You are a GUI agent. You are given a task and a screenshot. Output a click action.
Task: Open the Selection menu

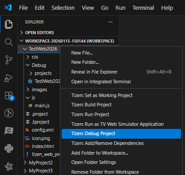pos(63,8)
